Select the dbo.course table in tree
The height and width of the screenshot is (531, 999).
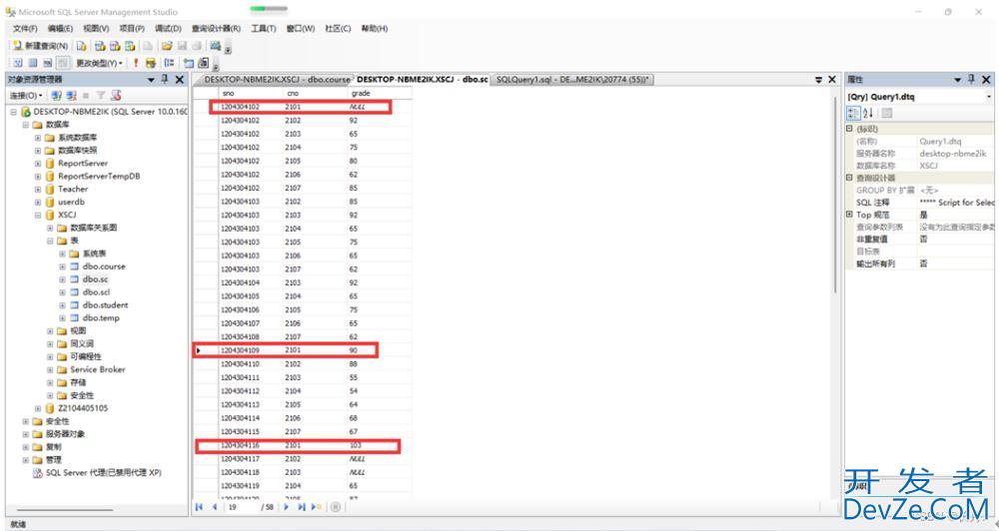103,266
